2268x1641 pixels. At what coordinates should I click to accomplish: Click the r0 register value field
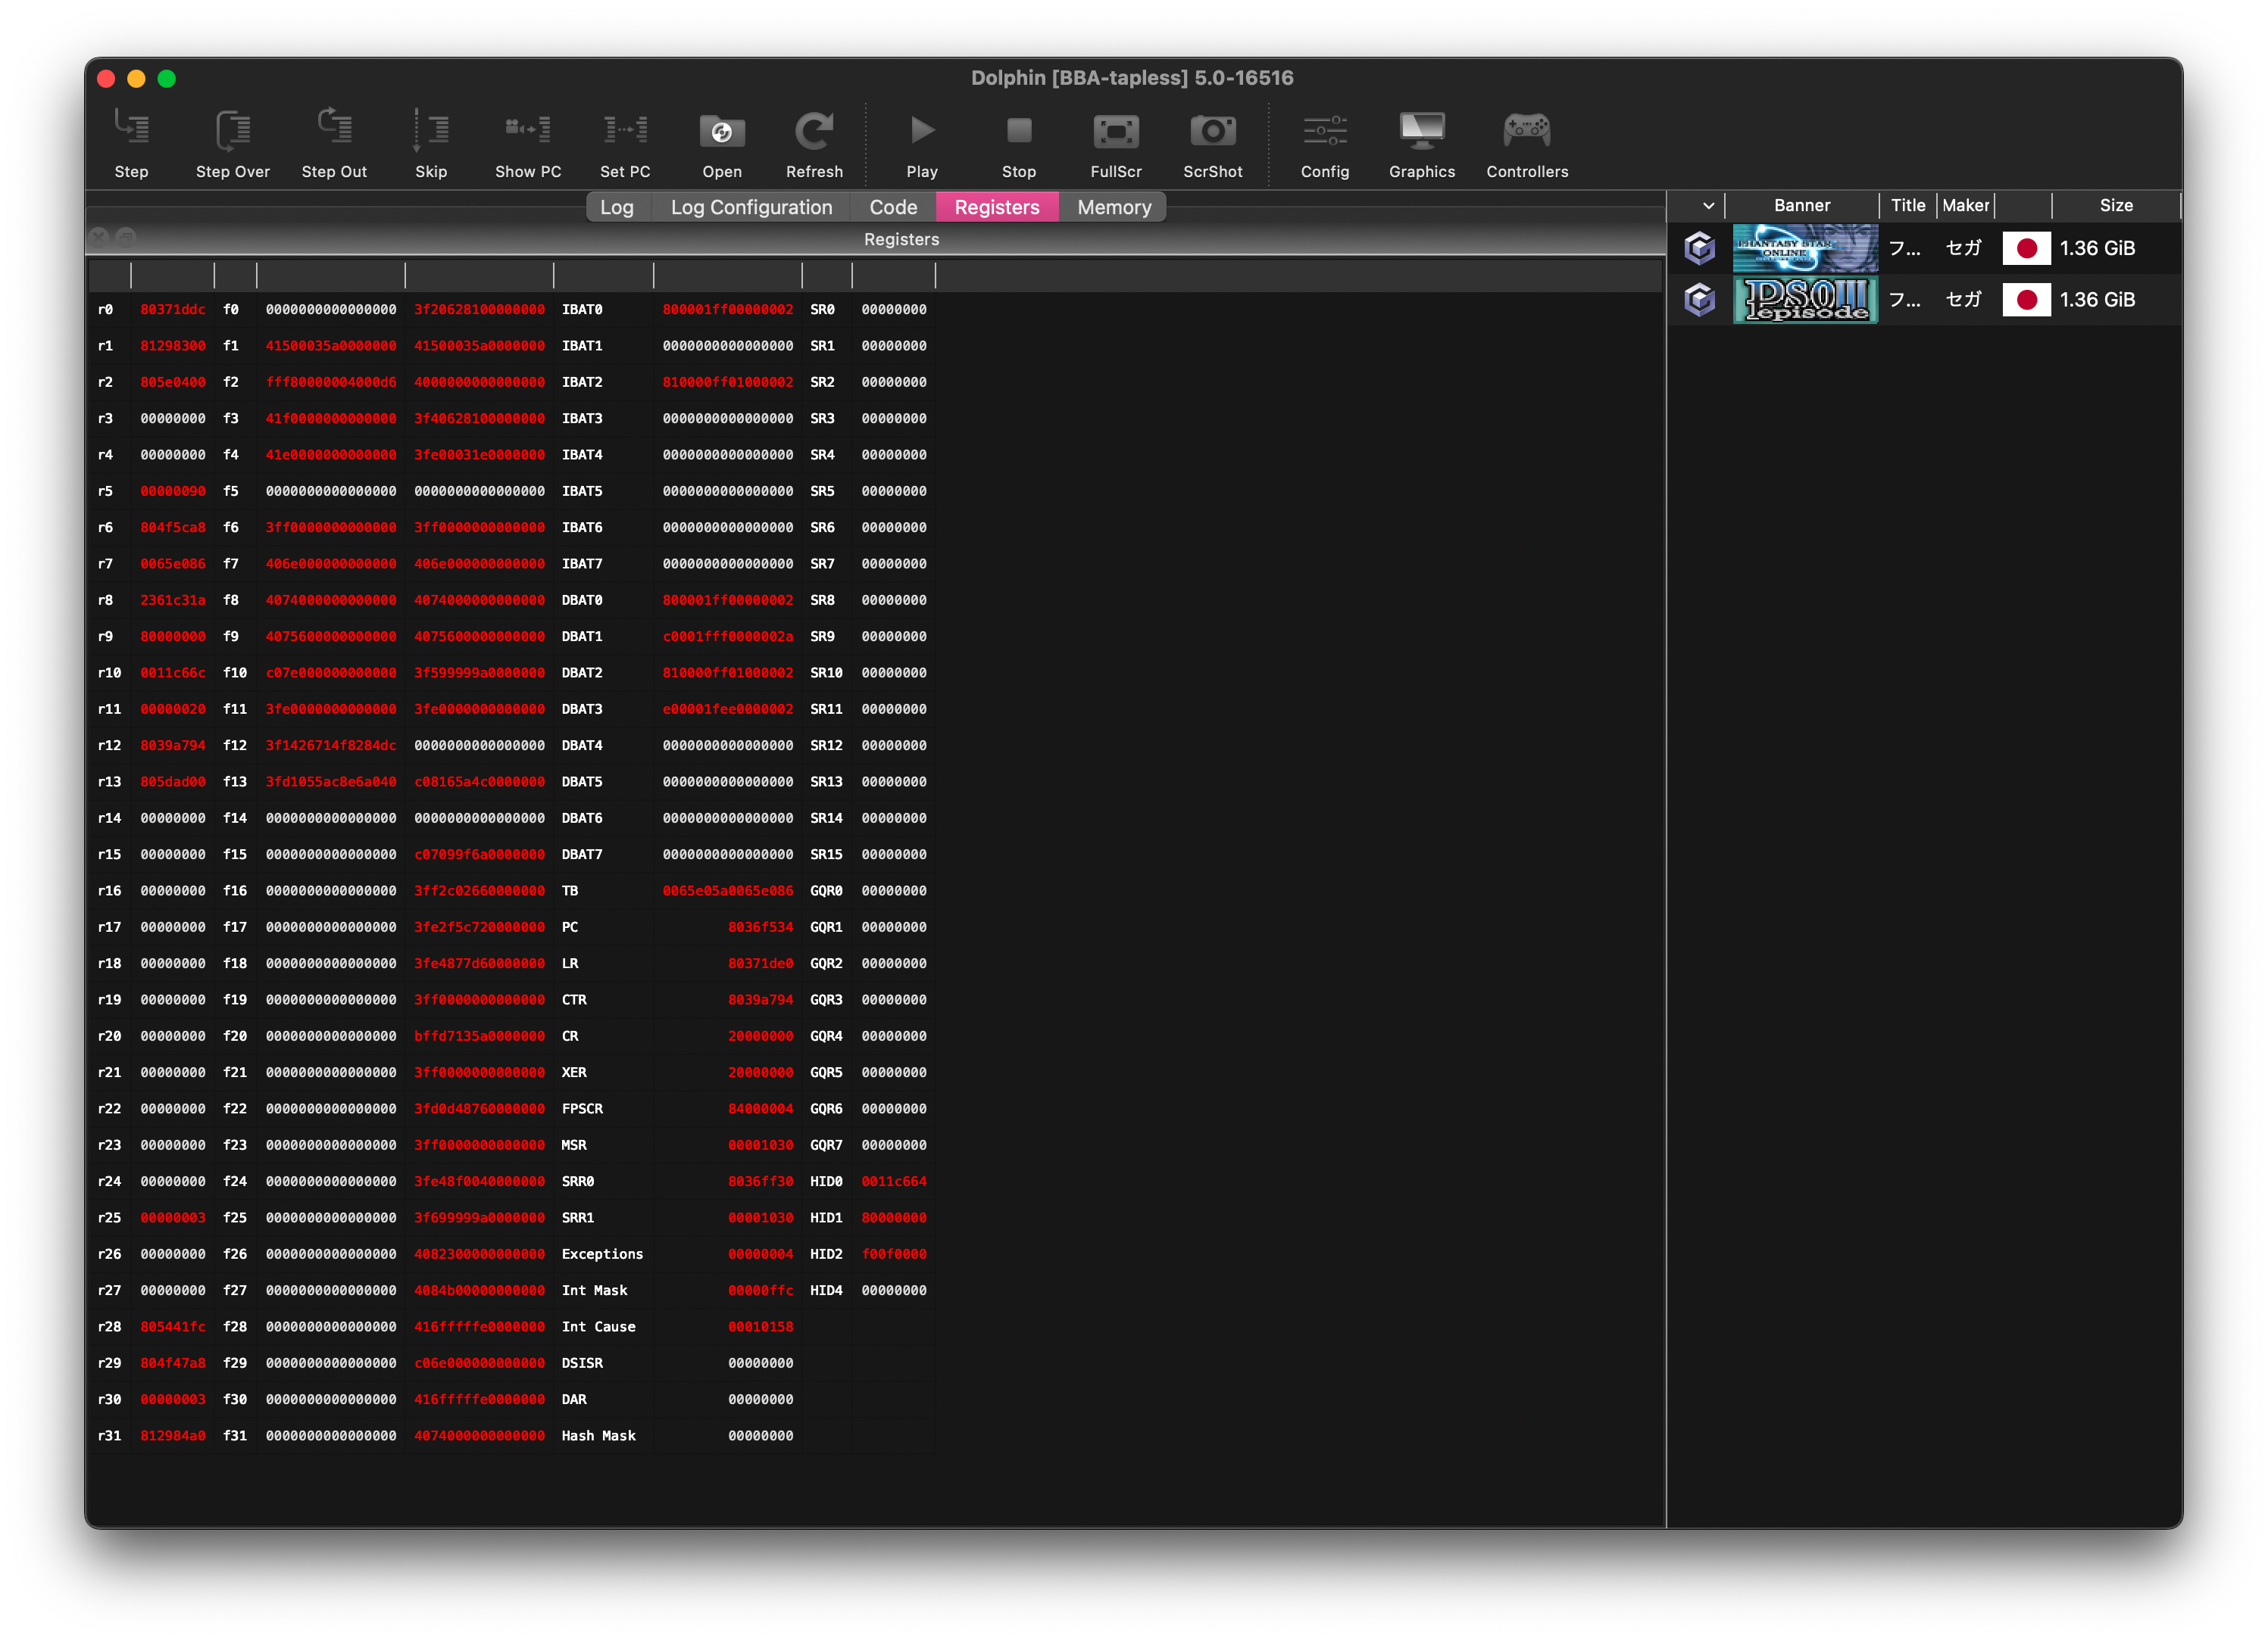tap(172, 310)
